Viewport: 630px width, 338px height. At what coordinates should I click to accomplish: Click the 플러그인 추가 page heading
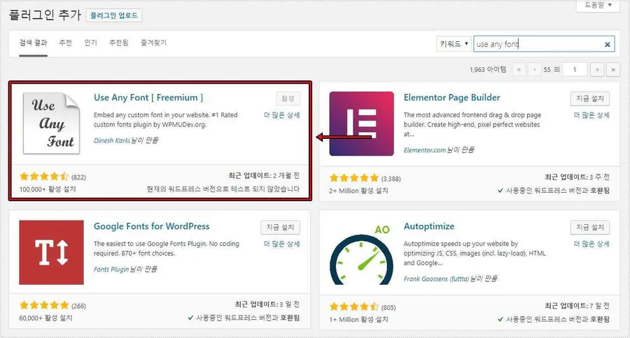coord(45,15)
